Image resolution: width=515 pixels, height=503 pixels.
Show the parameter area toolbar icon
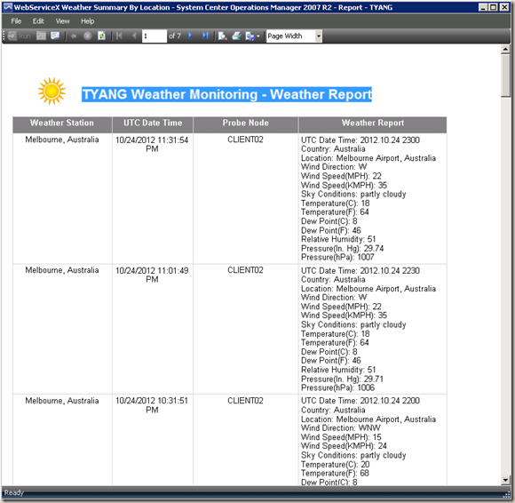tap(42, 36)
